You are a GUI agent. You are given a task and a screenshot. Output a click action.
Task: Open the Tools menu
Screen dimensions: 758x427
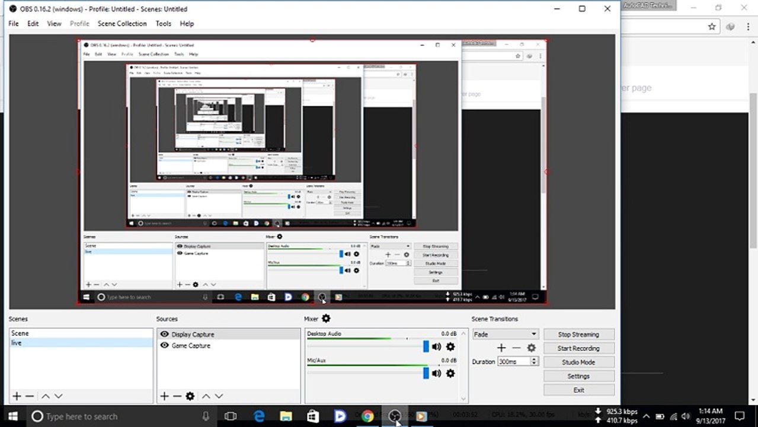pyautogui.click(x=164, y=24)
